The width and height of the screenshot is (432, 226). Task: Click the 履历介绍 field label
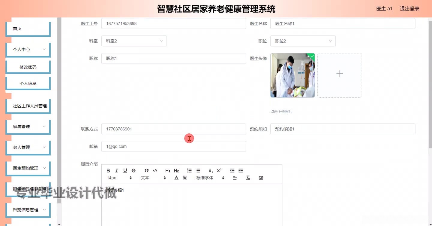pos(89,164)
